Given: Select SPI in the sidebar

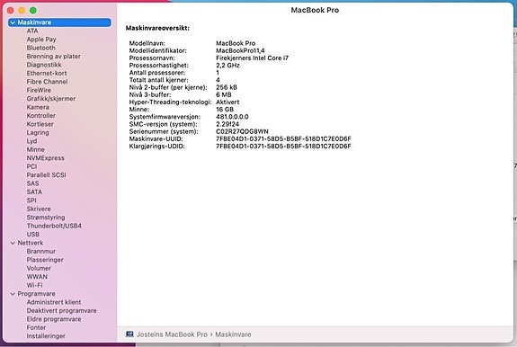Looking at the screenshot, I should pos(31,200).
